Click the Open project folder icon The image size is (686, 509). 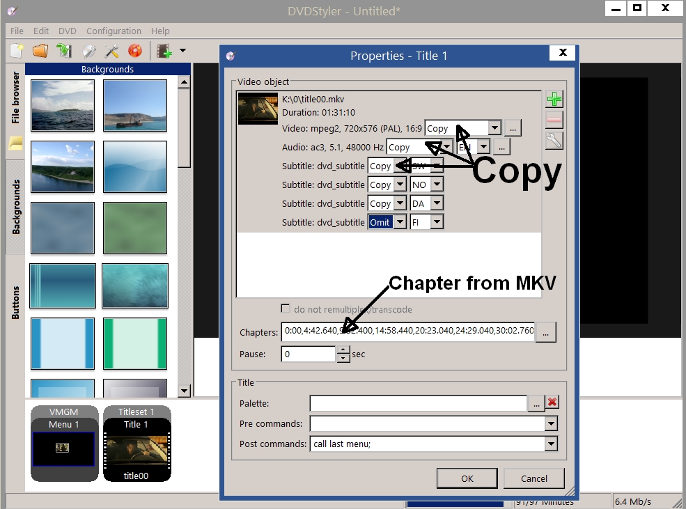40,51
